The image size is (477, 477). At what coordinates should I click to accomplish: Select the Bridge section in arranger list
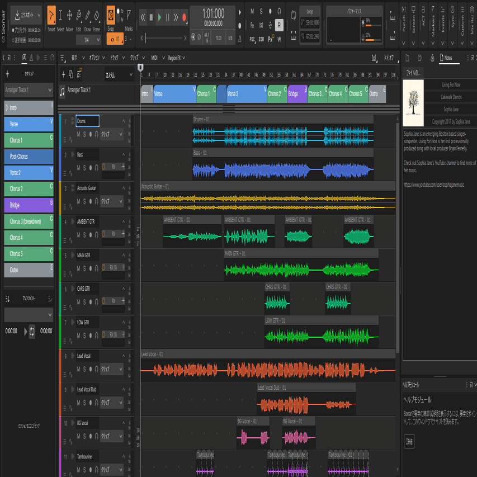click(29, 205)
